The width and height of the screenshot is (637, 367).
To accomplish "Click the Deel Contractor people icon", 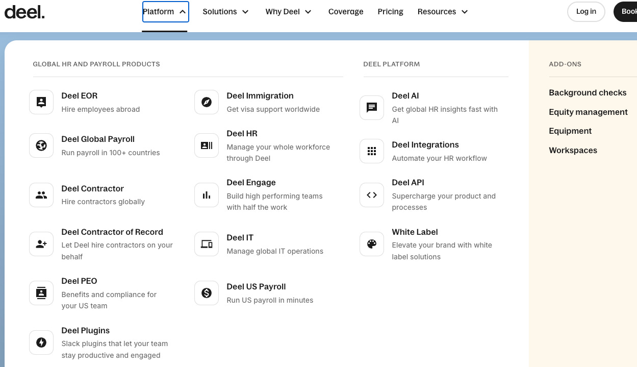I will [41, 195].
